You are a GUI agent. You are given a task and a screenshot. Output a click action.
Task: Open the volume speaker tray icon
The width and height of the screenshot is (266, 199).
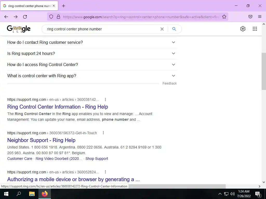click(x=232, y=194)
